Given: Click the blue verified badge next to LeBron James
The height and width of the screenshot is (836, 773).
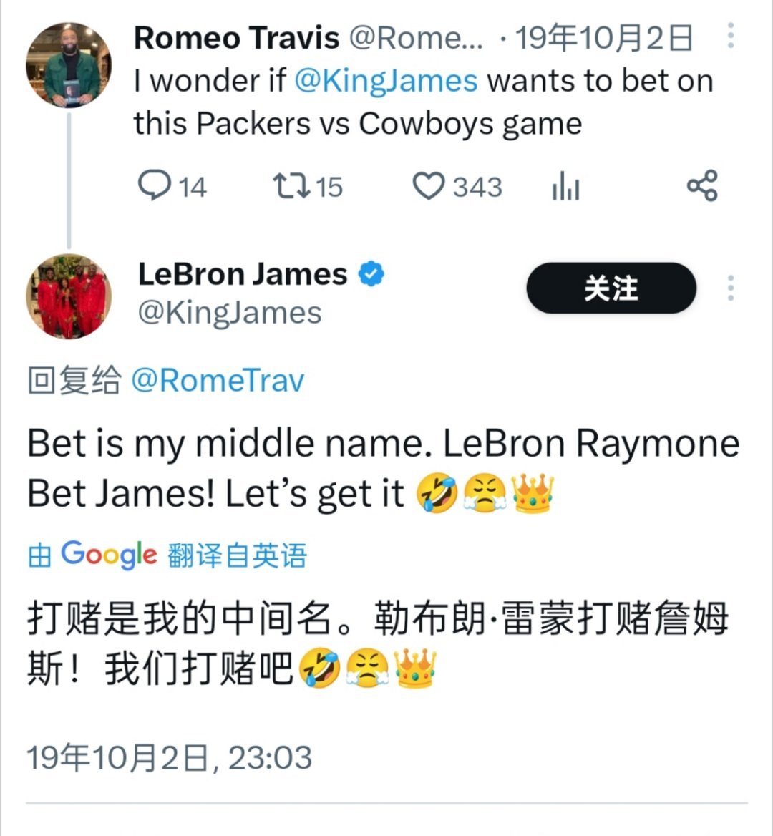Looking at the screenshot, I should (371, 274).
